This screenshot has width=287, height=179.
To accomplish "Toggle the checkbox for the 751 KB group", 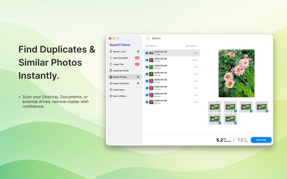I will click(147, 81).
